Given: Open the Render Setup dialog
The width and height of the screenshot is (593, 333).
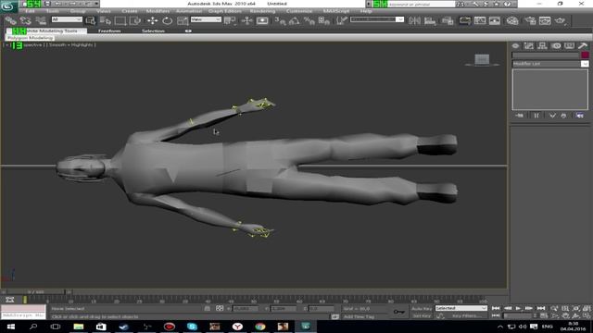Looking at the screenshot, I should coord(530,20).
